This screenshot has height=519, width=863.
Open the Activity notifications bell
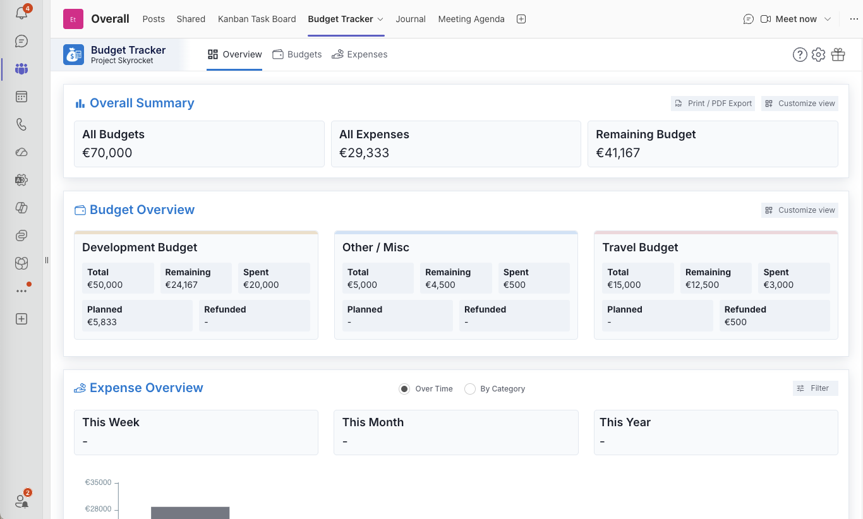click(x=21, y=13)
